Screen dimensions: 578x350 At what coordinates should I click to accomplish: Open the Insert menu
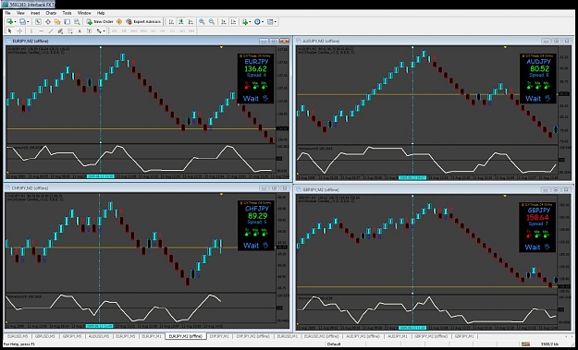pos(35,13)
